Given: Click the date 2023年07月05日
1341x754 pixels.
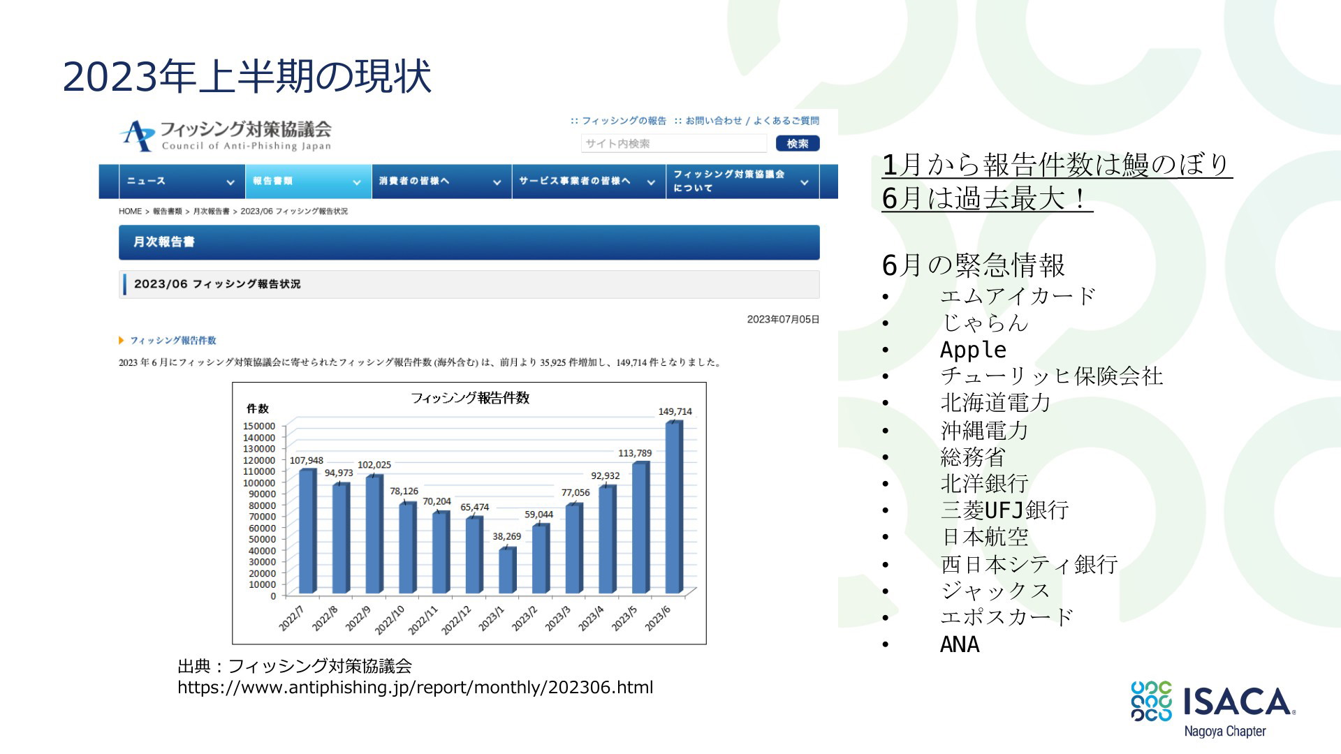Looking at the screenshot, I should coord(783,319).
